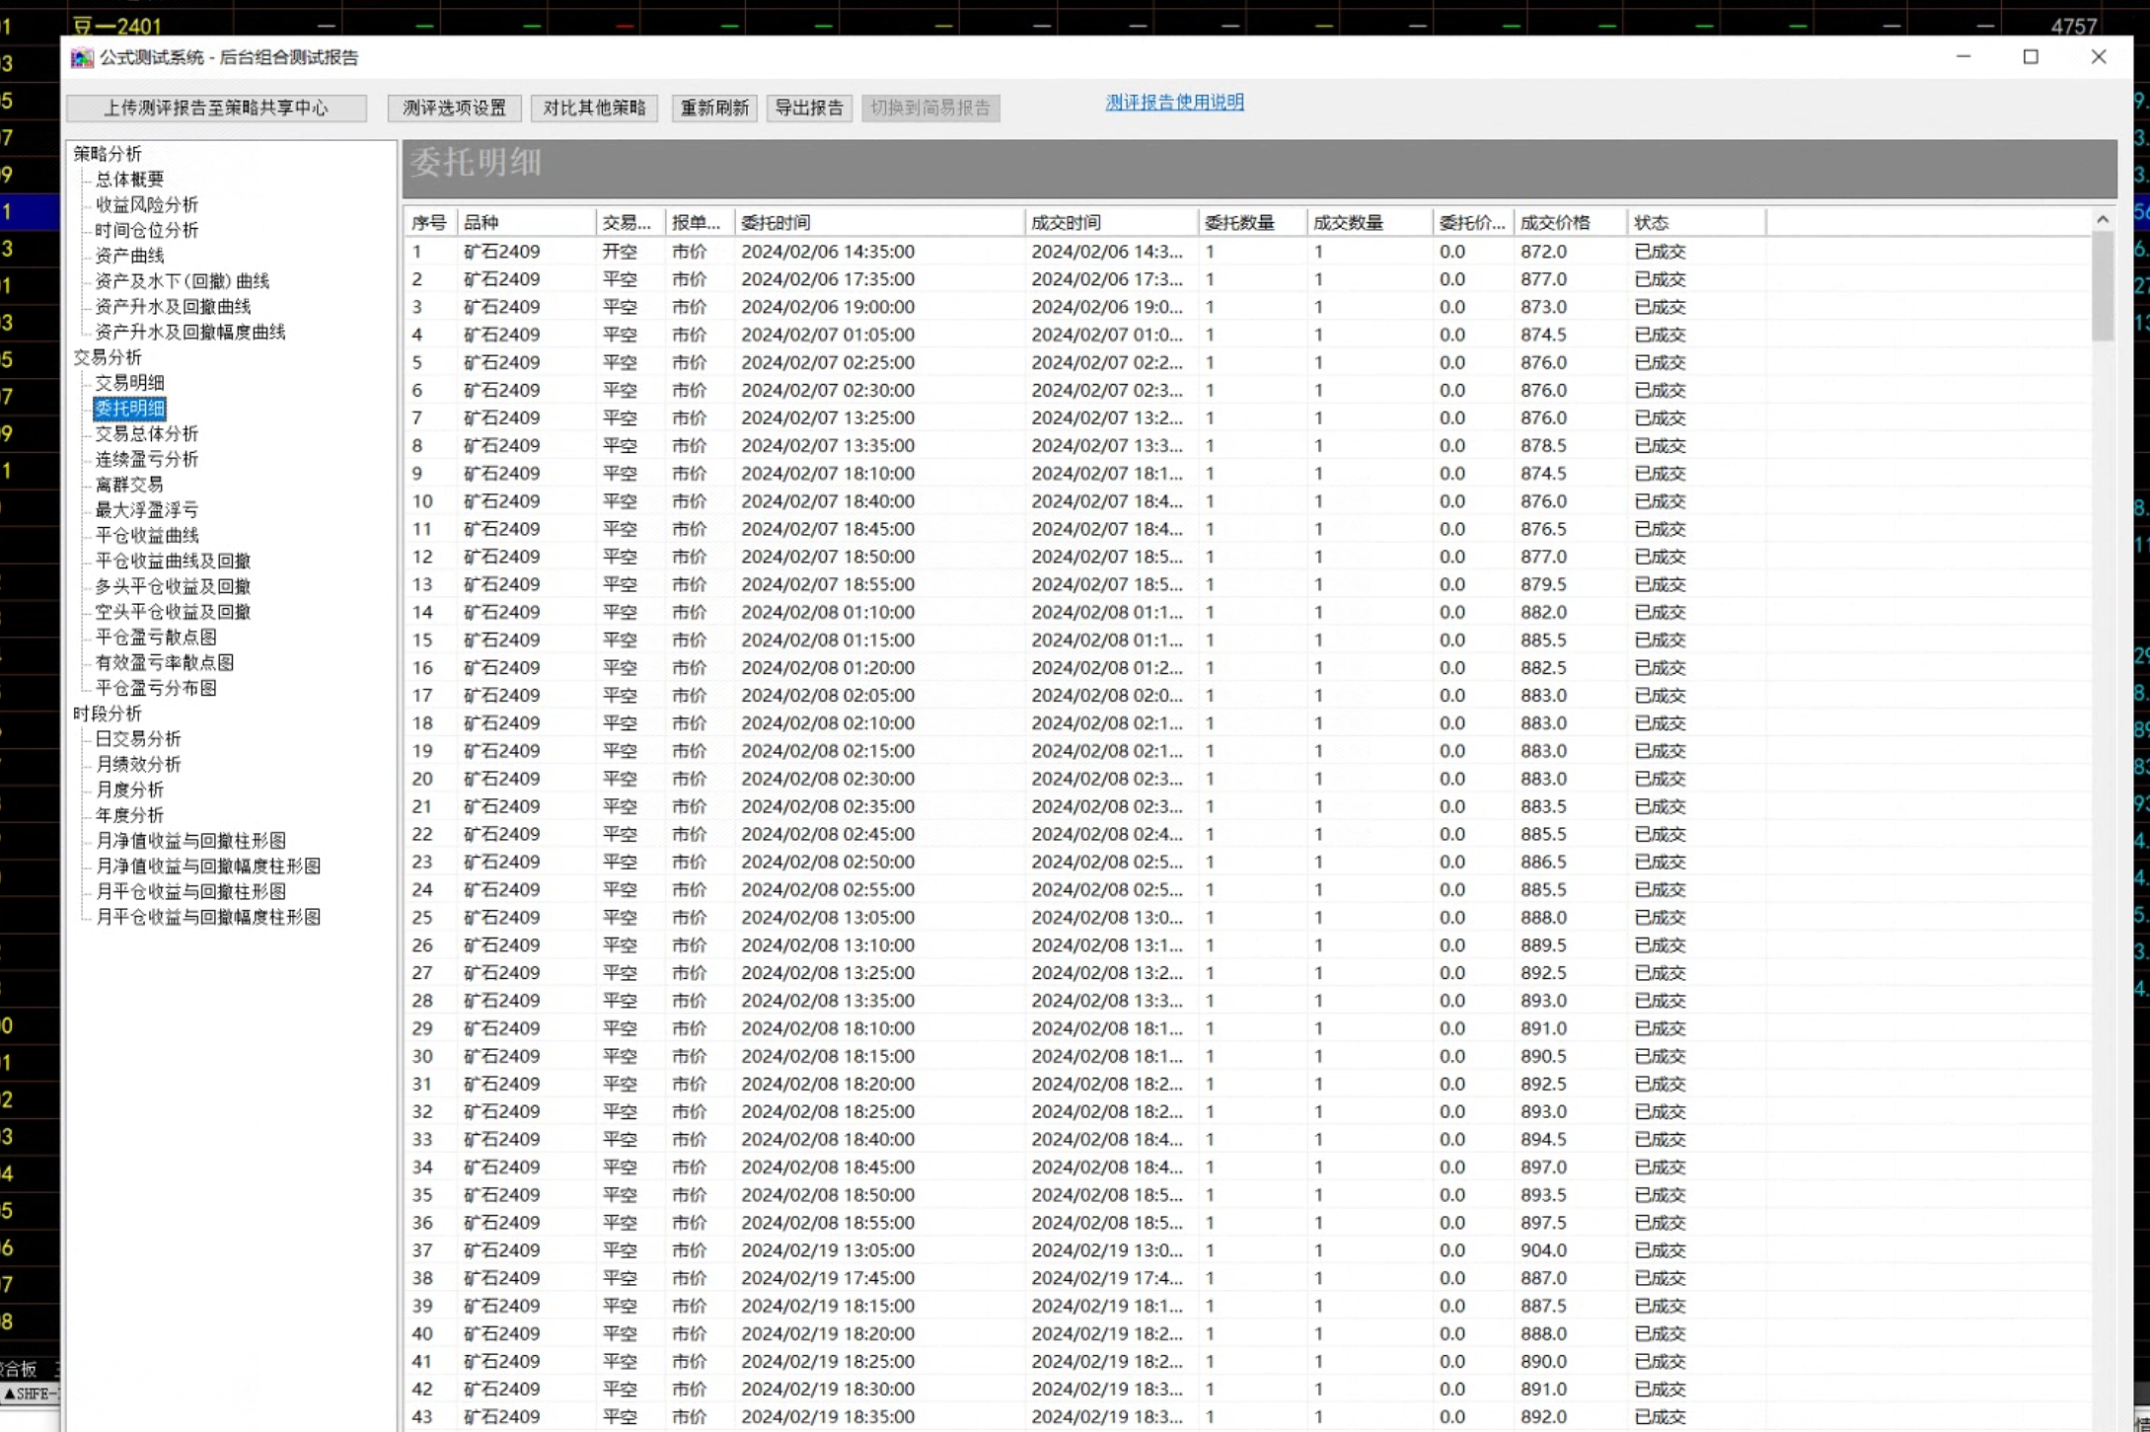The image size is (2150, 1432).
Task: Select 平仓盈亏分布图 item
Action: (x=156, y=689)
